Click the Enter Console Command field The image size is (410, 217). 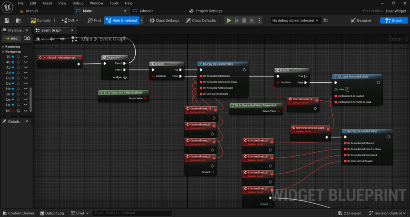click(132, 213)
